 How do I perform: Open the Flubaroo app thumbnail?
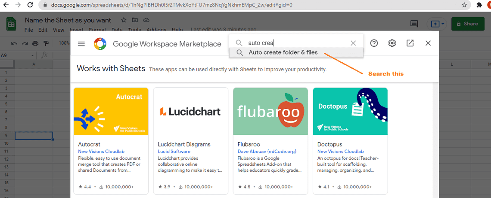tap(270, 111)
